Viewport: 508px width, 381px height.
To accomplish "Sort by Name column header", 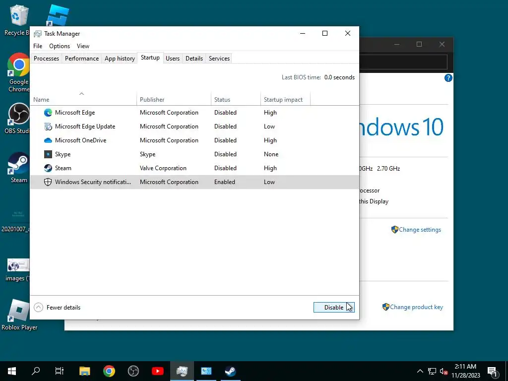I will tap(83, 99).
